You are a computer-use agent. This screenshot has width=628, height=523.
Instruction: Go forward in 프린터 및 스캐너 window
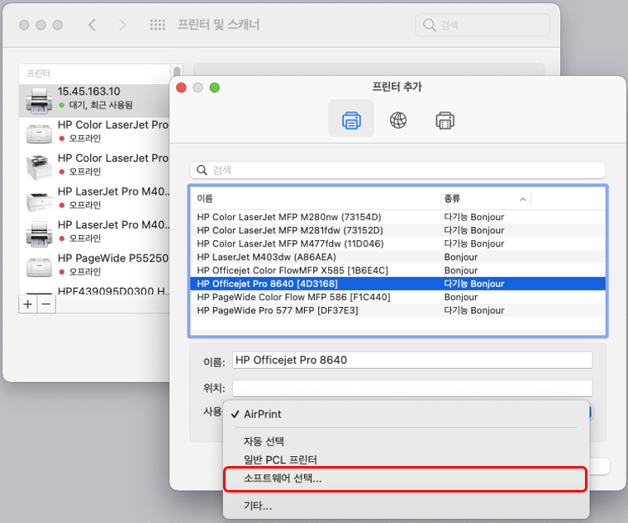[122, 25]
